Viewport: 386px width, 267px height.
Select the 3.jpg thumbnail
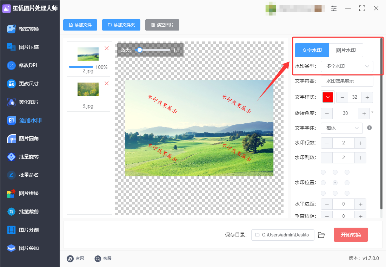point(88,89)
